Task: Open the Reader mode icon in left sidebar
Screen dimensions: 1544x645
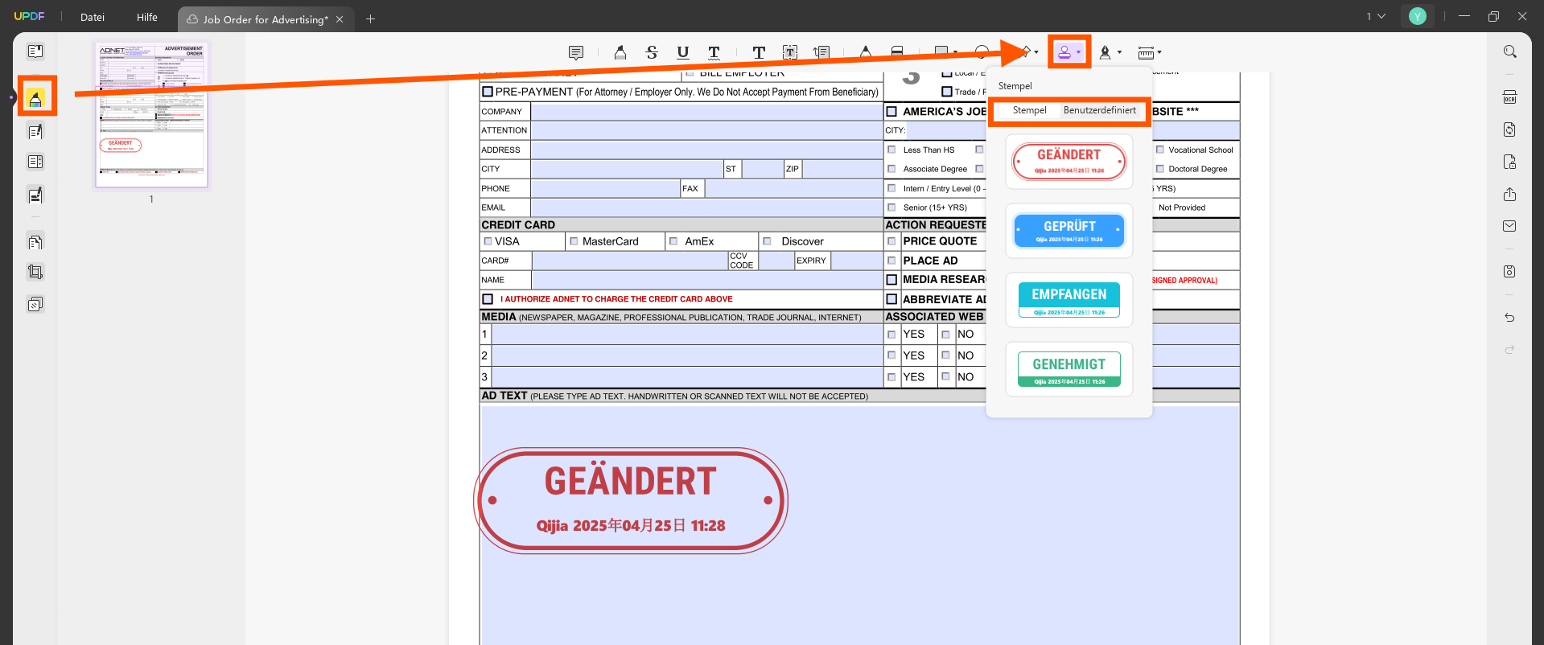Action: [x=35, y=51]
